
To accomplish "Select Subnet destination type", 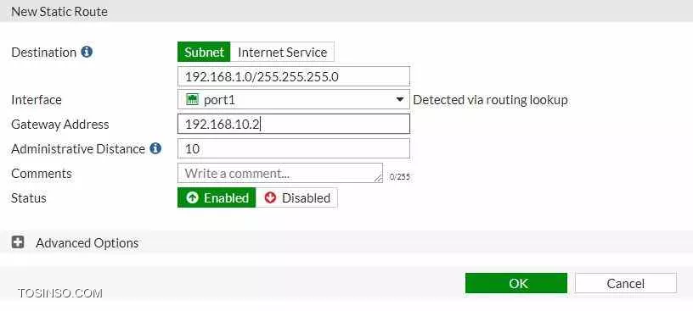I will click(204, 52).
